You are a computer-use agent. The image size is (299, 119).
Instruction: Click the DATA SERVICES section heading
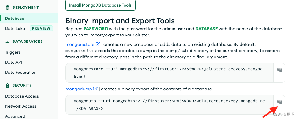coord(27,41)
